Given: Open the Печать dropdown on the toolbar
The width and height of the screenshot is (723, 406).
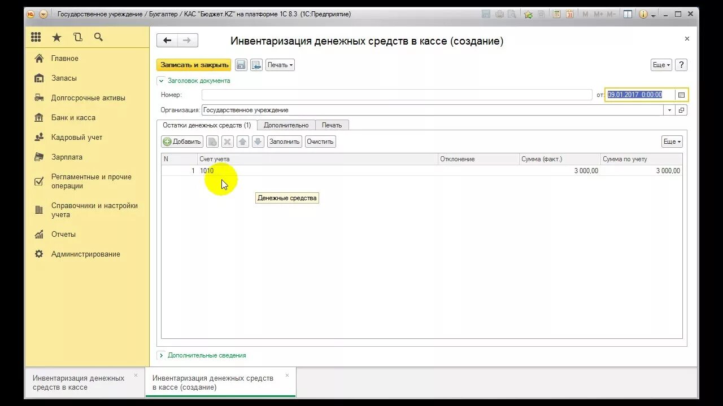Looking at the screenshot, I should coord(281,64).
